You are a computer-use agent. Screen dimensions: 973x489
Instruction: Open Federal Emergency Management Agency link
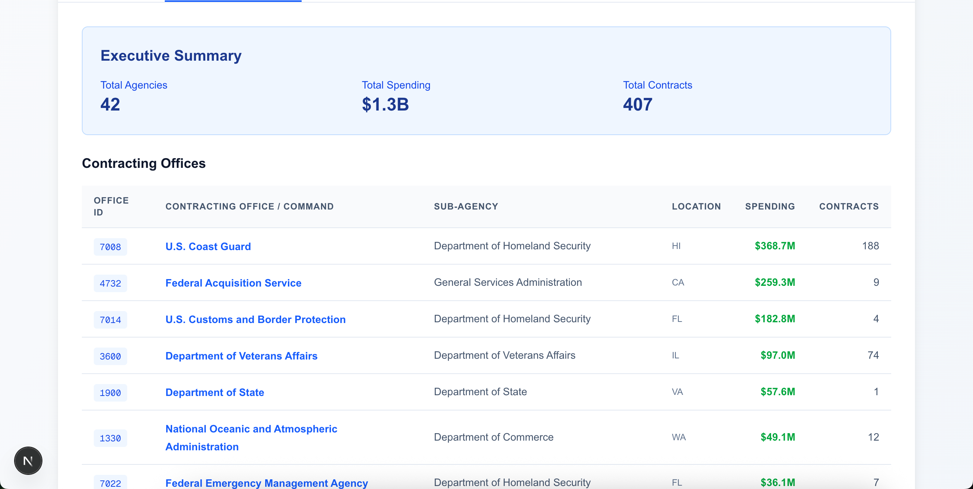pyautogui.click(x=266, y=483)
